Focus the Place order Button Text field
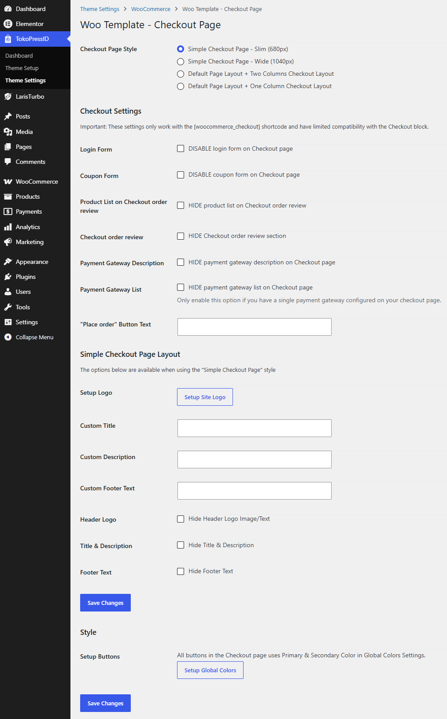The image size is (447, 719). [x=255, y=327]
